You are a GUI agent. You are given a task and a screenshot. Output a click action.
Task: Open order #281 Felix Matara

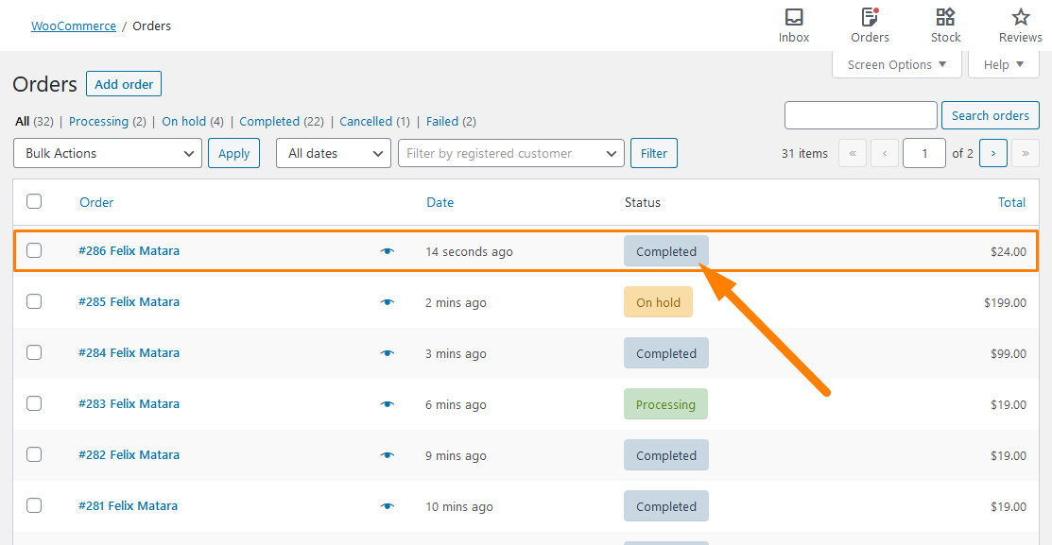[128, 505]
